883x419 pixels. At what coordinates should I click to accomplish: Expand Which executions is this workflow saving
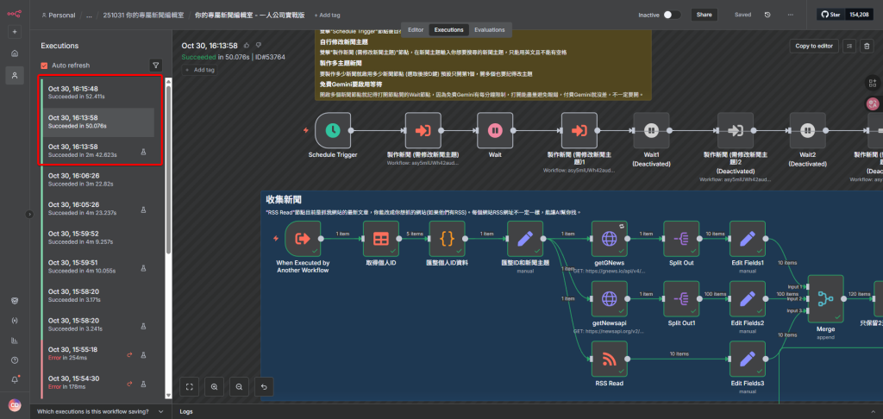point(100,412)
